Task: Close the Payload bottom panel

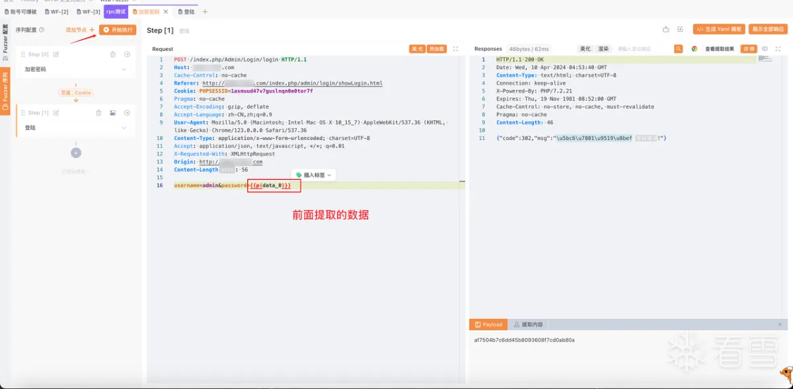Action: 780,324
